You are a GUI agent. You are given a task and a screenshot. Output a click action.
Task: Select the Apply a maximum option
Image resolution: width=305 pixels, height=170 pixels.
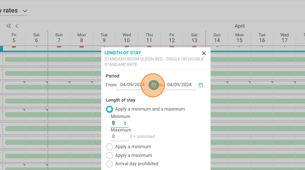[109, 156]
